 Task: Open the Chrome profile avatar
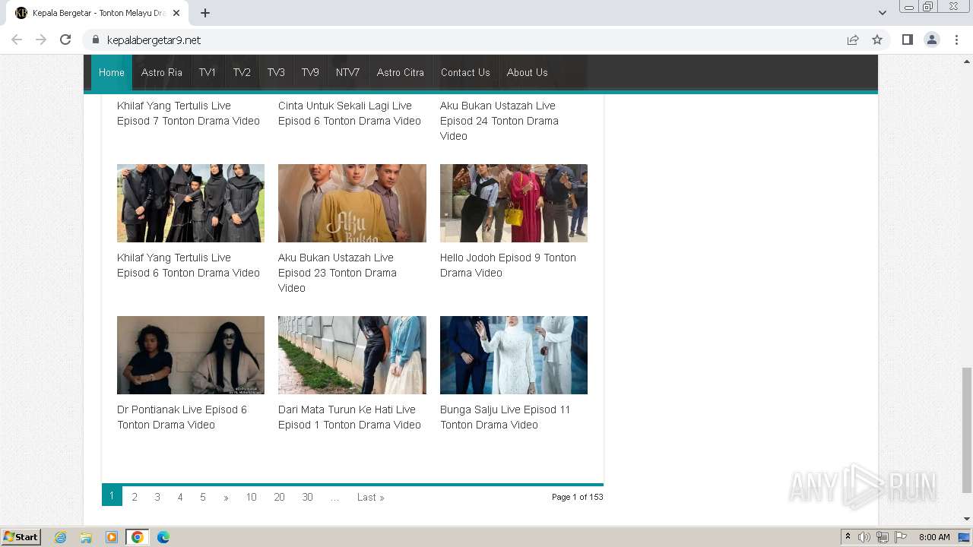[932, 40]
